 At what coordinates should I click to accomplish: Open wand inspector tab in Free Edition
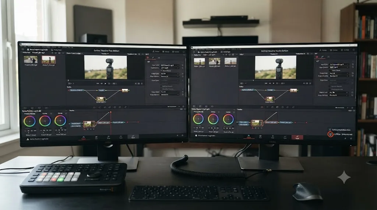pos(153,58)
